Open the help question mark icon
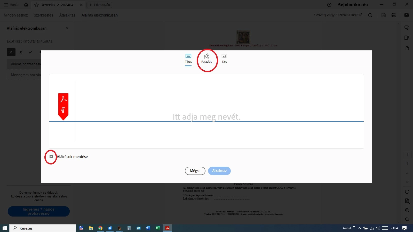 329,5
